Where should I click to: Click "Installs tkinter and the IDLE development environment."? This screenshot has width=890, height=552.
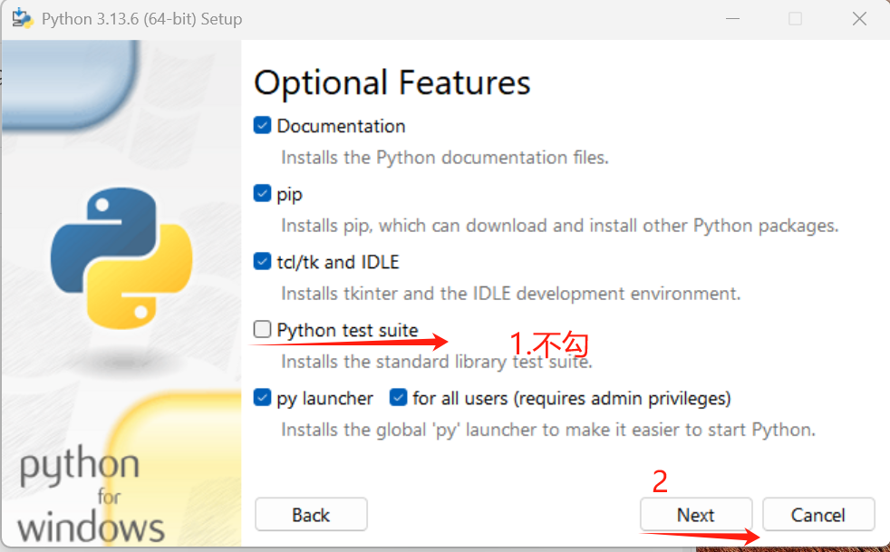[x=511, y=294]
